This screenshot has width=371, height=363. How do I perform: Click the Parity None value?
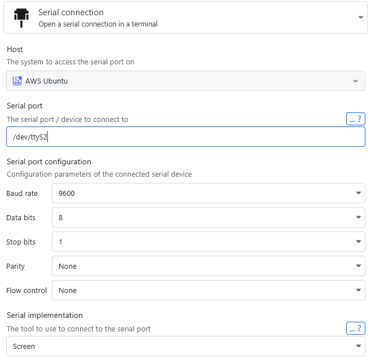[x=68, y=266]
